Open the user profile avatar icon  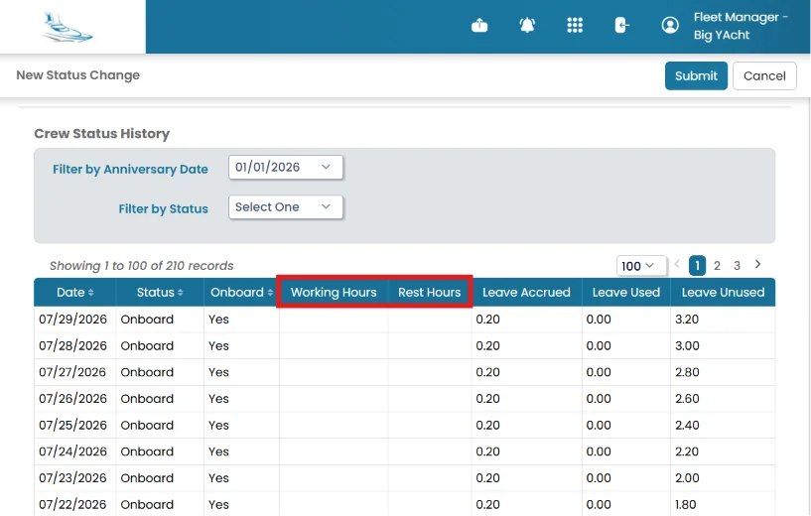point(670,25)
